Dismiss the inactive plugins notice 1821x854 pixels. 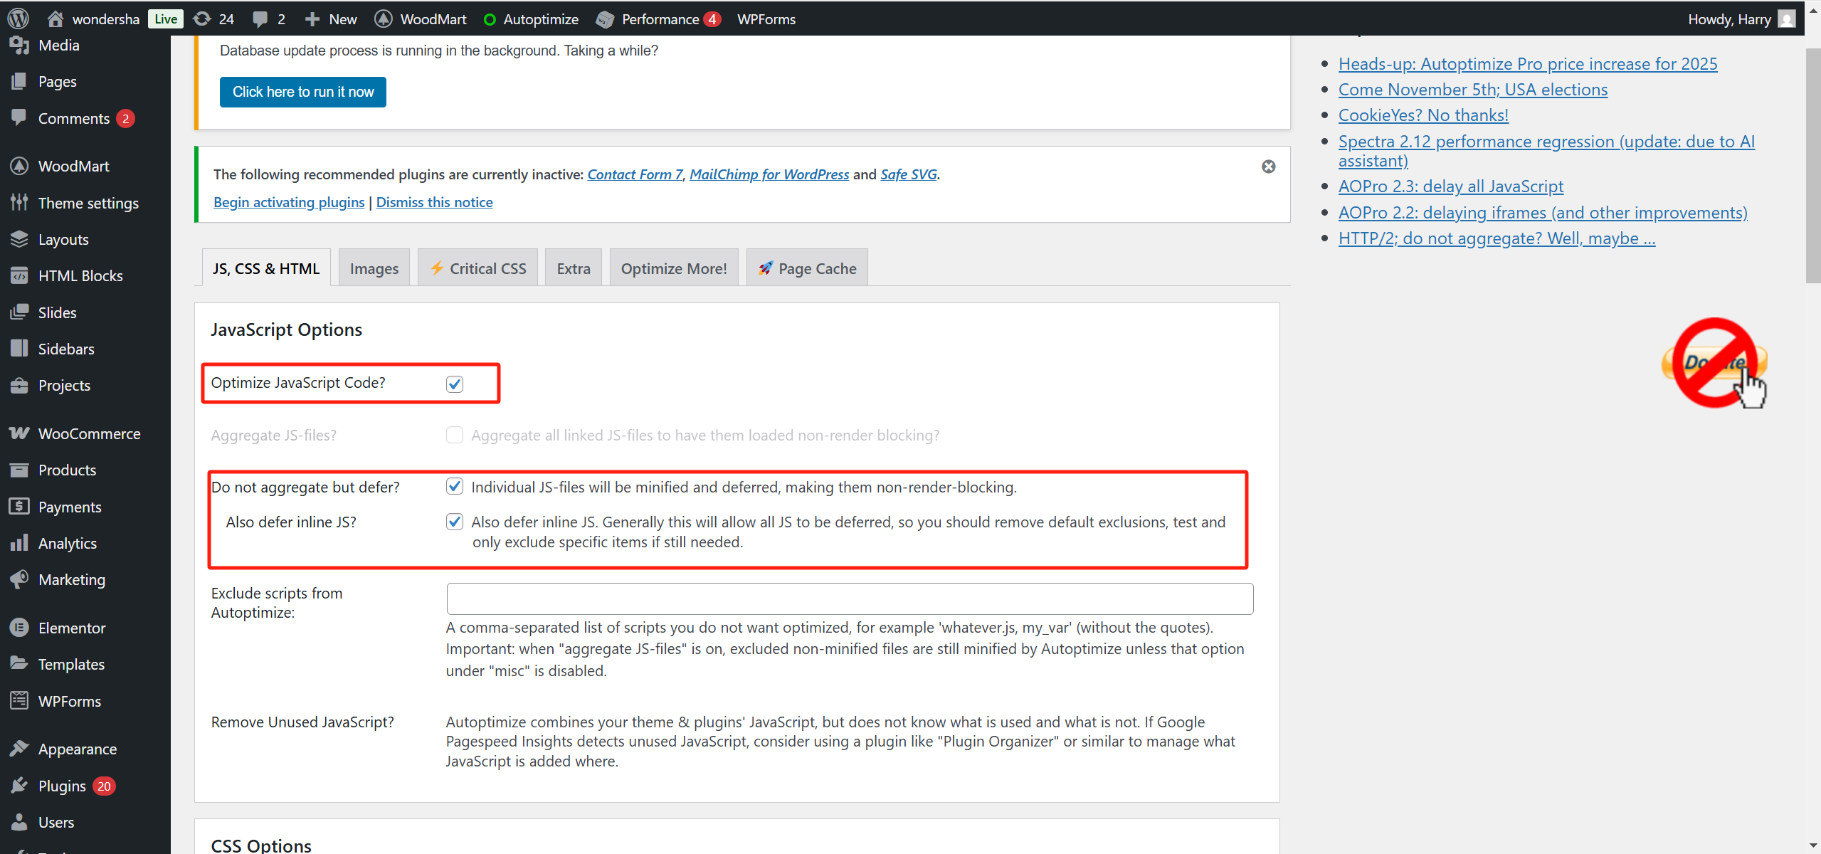pyautogui.click(x=1268, y=167)
